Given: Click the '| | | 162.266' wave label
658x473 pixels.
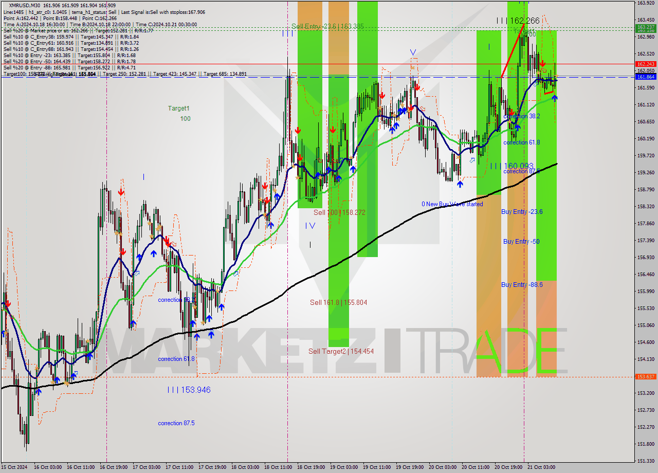Looking at the screenshot, I should pyautogui.click(x=518, y=21).
